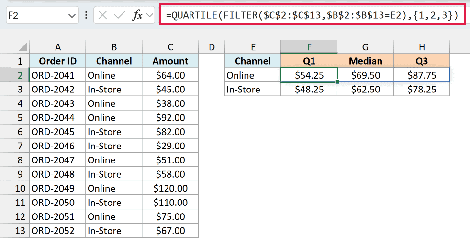
Task: Select column E header
Action: (x=253, y=47)
